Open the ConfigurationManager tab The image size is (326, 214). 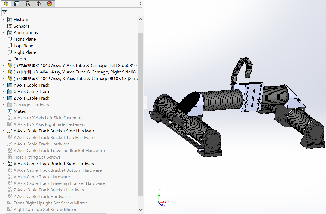28,4
